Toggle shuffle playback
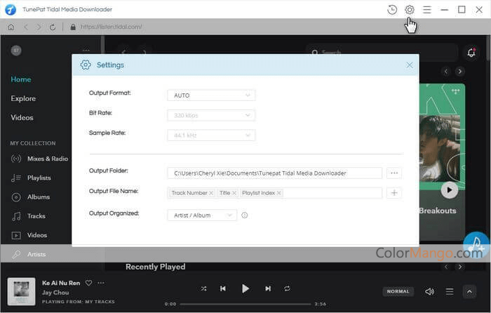491x313 pixels. pos(203,288)
